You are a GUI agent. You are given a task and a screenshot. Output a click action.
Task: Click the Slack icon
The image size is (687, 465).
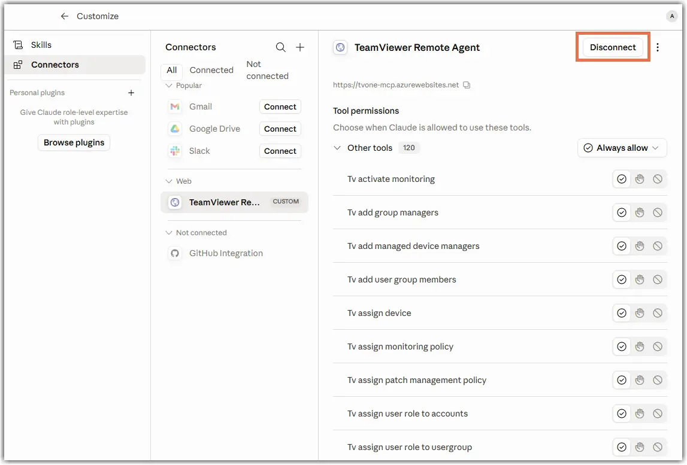coord(175,151)
